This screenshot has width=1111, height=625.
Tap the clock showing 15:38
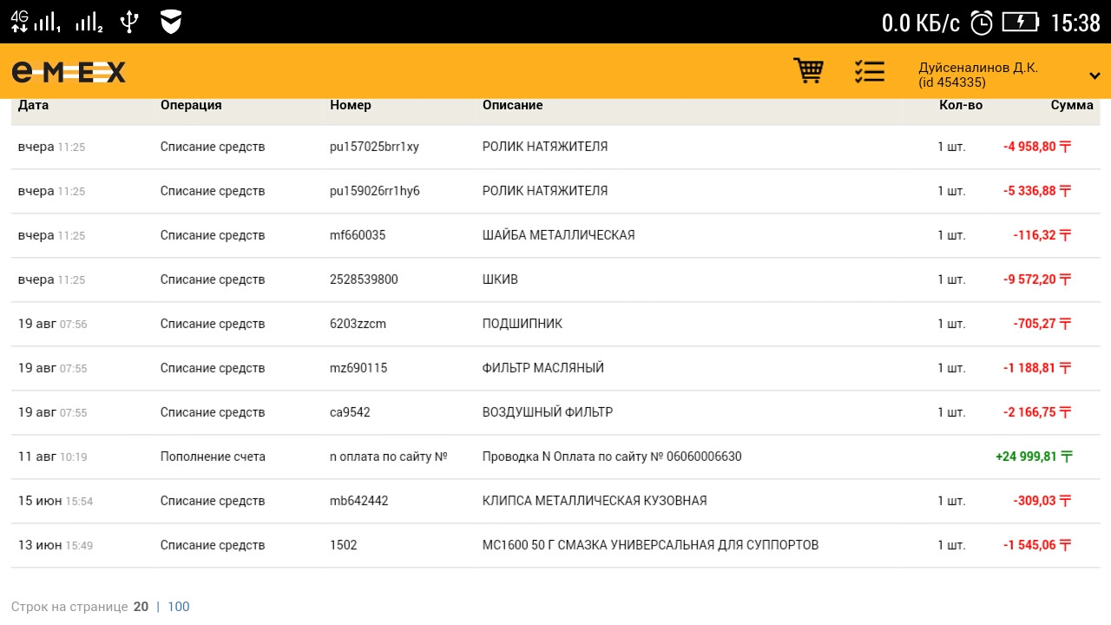1075,23
